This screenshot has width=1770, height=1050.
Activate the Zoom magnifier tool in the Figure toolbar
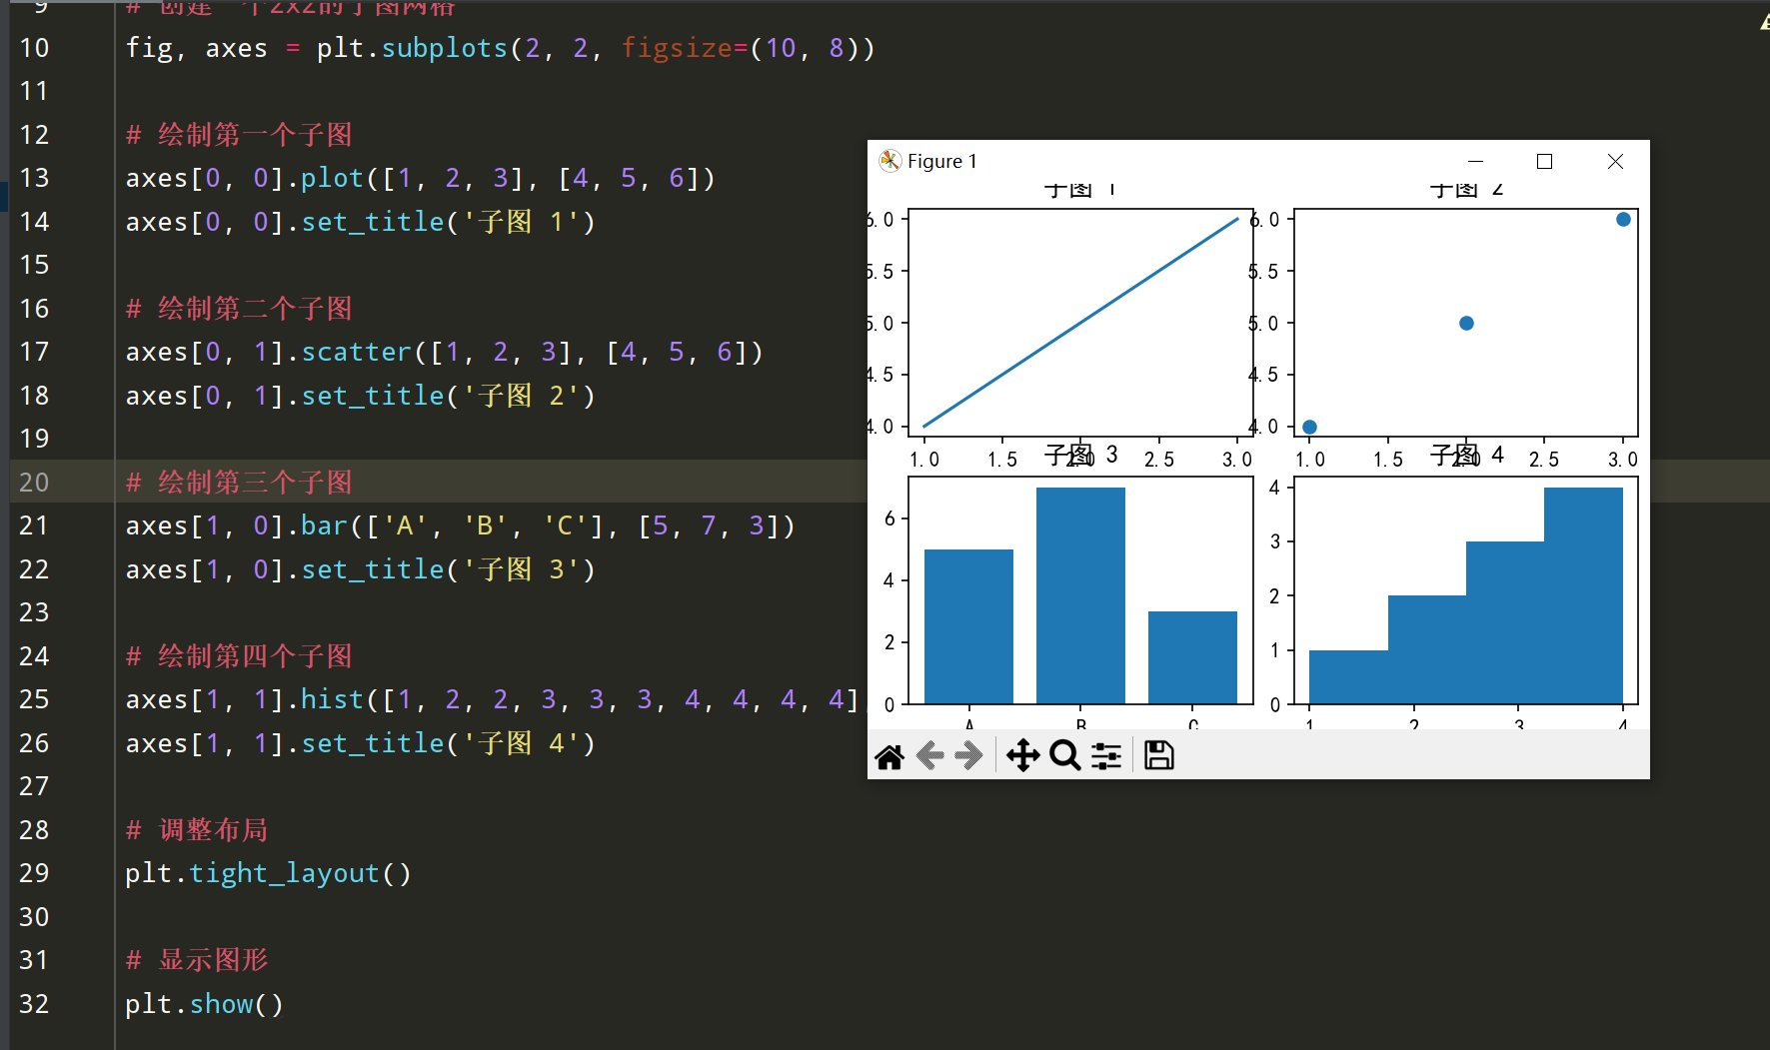[x=1065, y=756]
